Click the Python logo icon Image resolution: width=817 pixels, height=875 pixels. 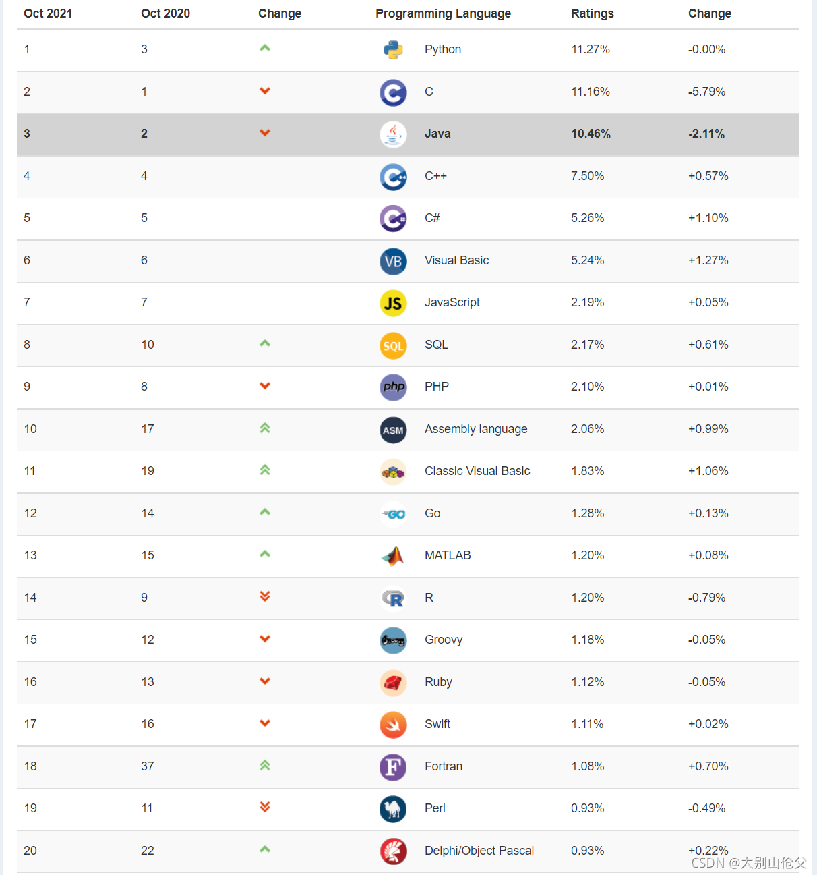tap(393, 50)
